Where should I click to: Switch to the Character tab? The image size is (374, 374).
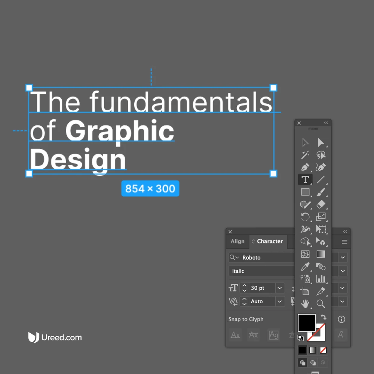coord(268,241)
